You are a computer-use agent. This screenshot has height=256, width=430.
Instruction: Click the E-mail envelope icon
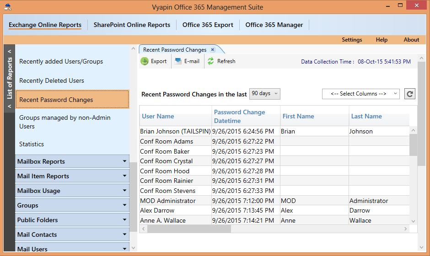[177, 61]
